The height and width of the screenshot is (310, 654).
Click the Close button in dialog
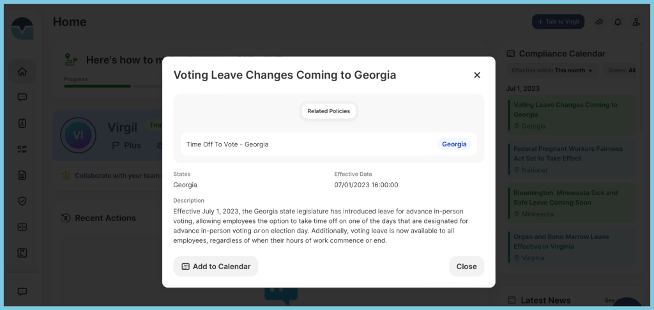[466, 266]
